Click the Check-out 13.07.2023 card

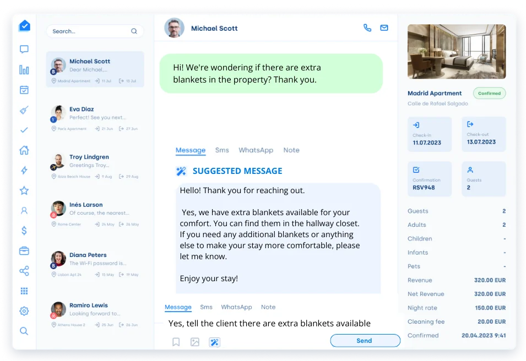pyautogui.click(x=484, y=134)
